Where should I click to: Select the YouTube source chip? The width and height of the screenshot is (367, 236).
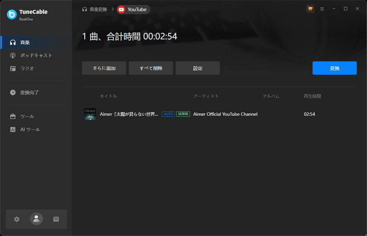pos(133,9)
